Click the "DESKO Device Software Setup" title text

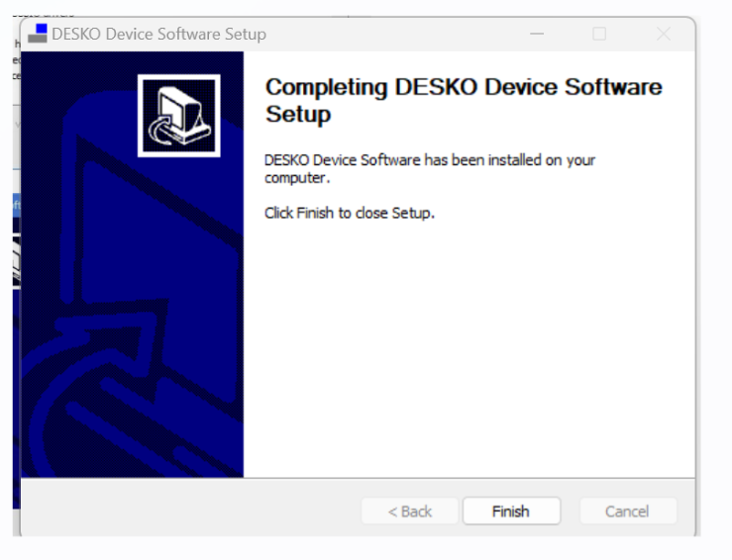[158, 35]
